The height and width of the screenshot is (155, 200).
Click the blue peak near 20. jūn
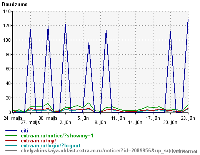[x=170, y=31]
